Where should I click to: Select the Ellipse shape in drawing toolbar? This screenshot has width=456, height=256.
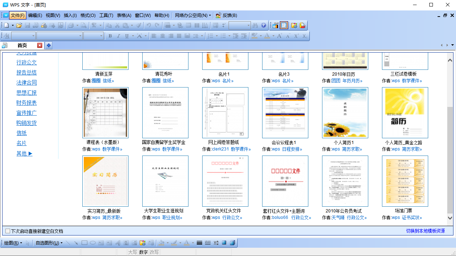93,243
